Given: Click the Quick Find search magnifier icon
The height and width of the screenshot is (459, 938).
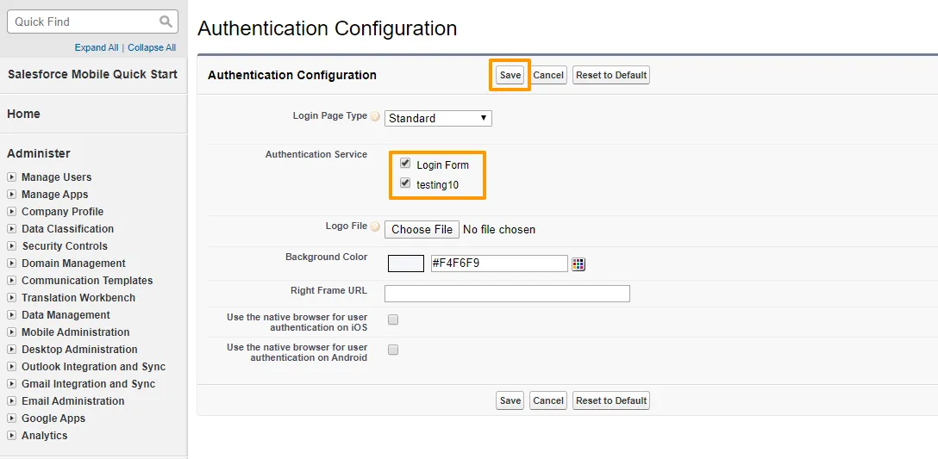Looking at the screenshot, I should coord(166,22).
